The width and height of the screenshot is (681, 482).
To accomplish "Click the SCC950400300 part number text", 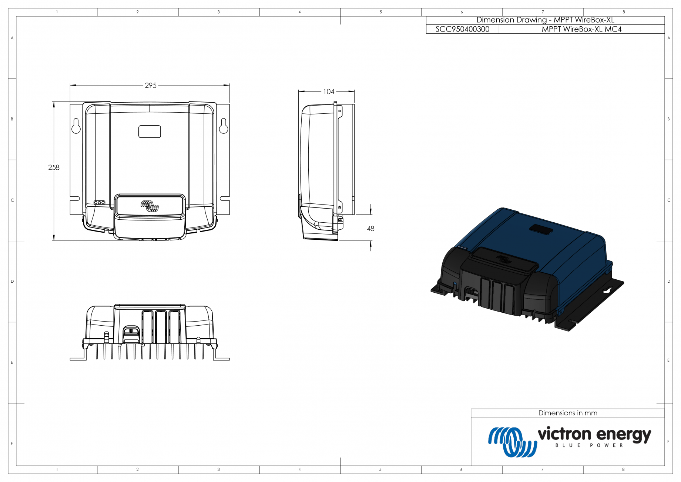I will pos(462,30).
